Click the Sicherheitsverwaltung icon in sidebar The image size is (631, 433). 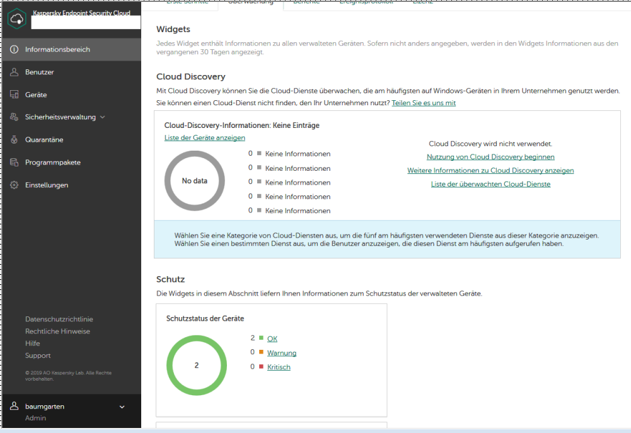click(x=14, y=117)
